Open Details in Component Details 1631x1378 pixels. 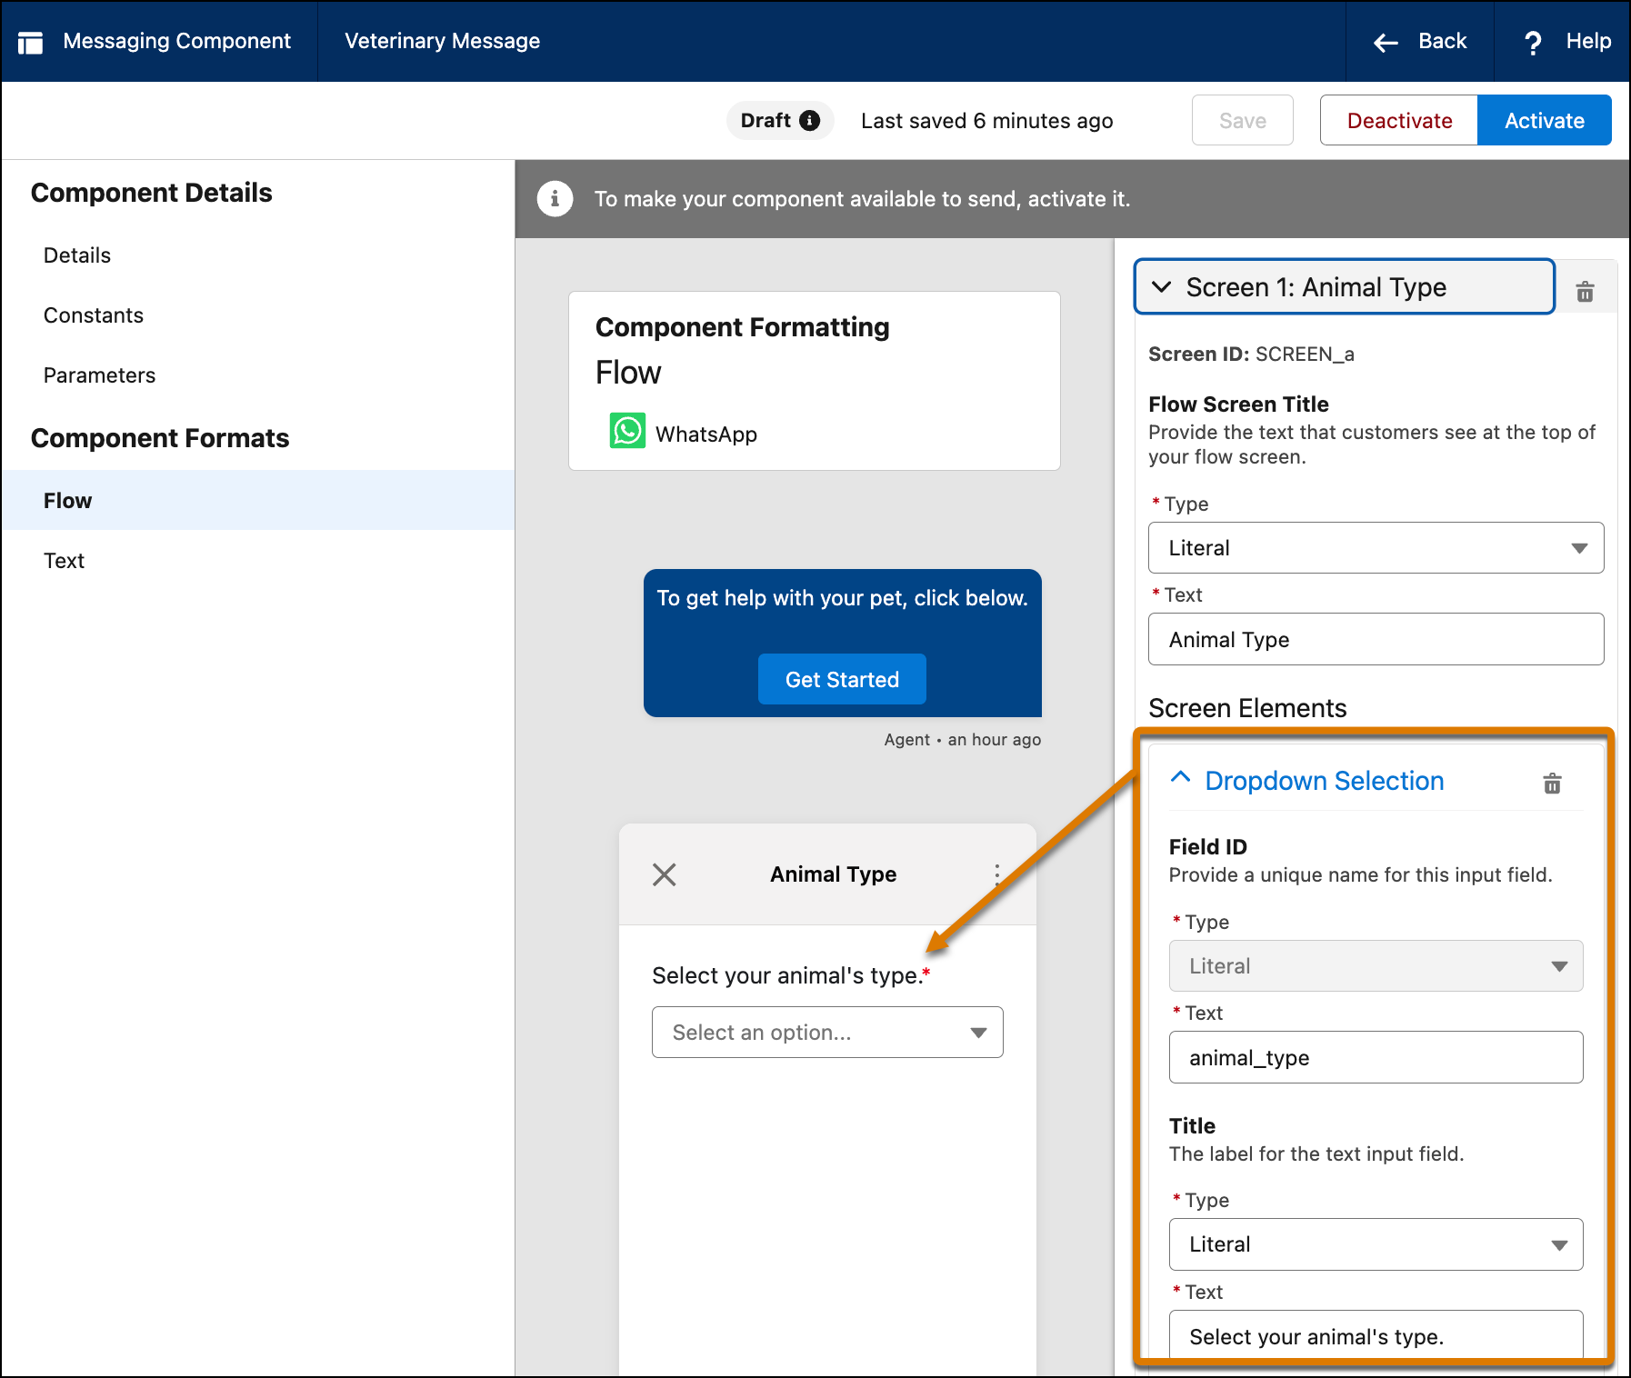(77, 255)
